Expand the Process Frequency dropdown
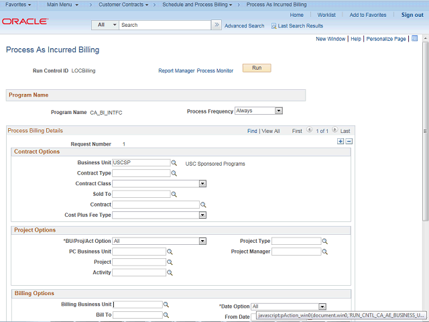The image size is (429, 322). (279, 111)
